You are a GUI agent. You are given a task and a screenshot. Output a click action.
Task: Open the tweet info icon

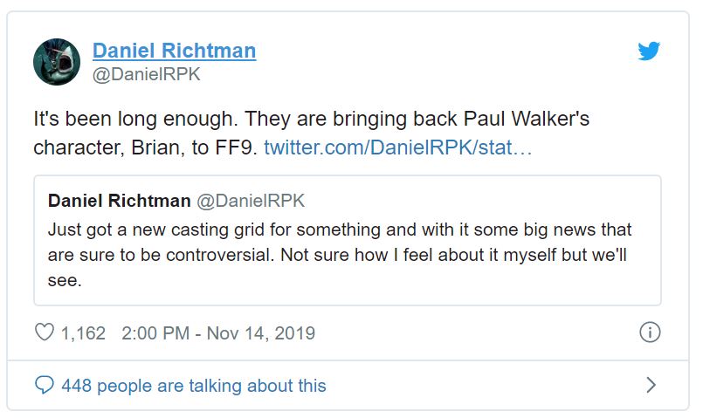pos(650,332)
